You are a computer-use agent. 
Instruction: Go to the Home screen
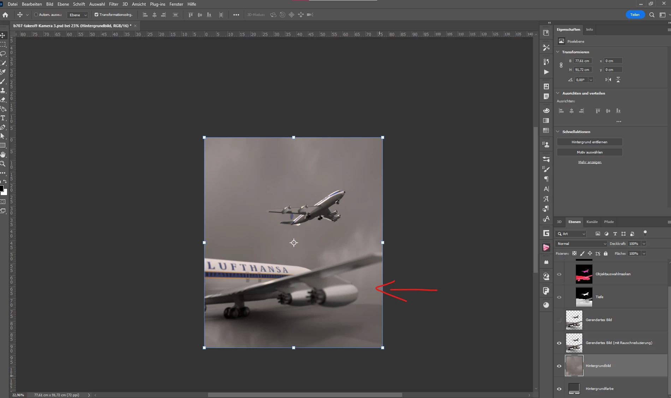pyautogui.click(x=5, y=15)
